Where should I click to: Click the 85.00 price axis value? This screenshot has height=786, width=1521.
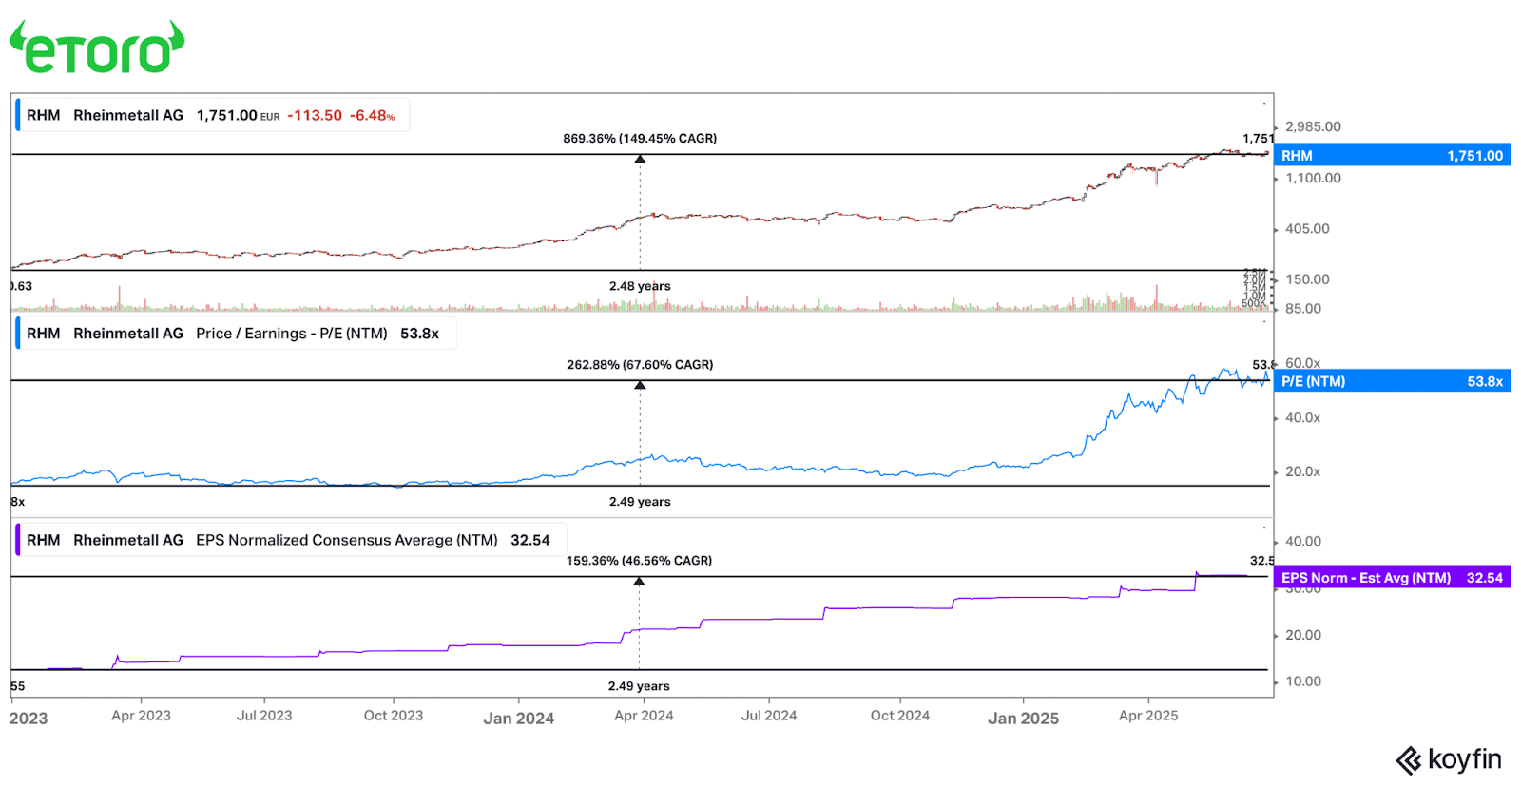click(1303, 309)
